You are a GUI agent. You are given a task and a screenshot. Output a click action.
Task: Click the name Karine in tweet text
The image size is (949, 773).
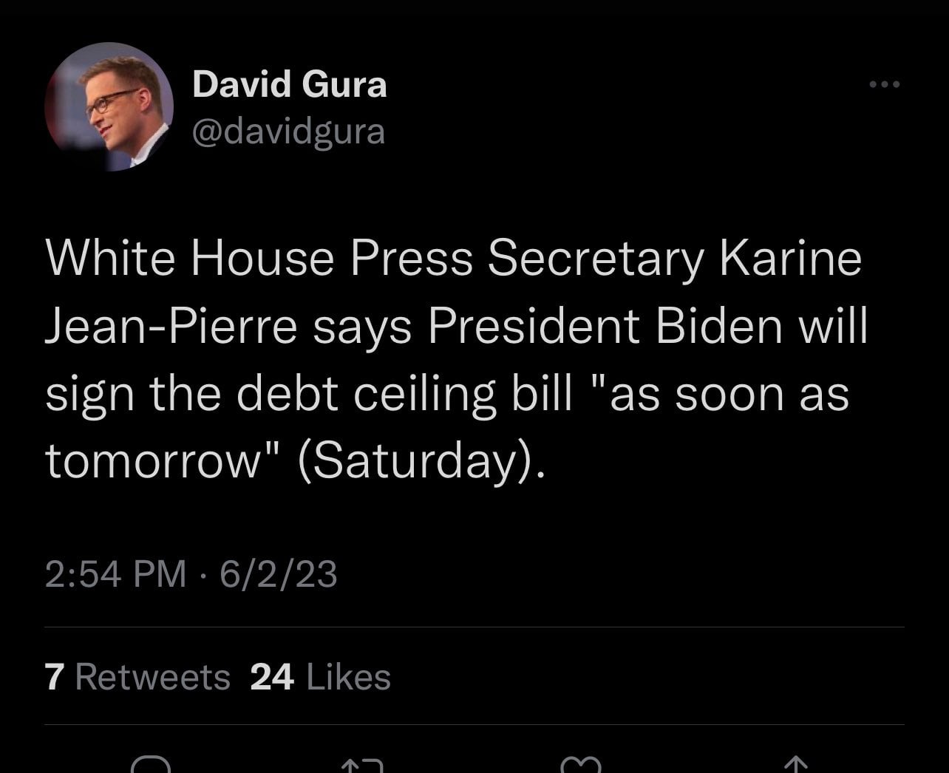[790, 259]
